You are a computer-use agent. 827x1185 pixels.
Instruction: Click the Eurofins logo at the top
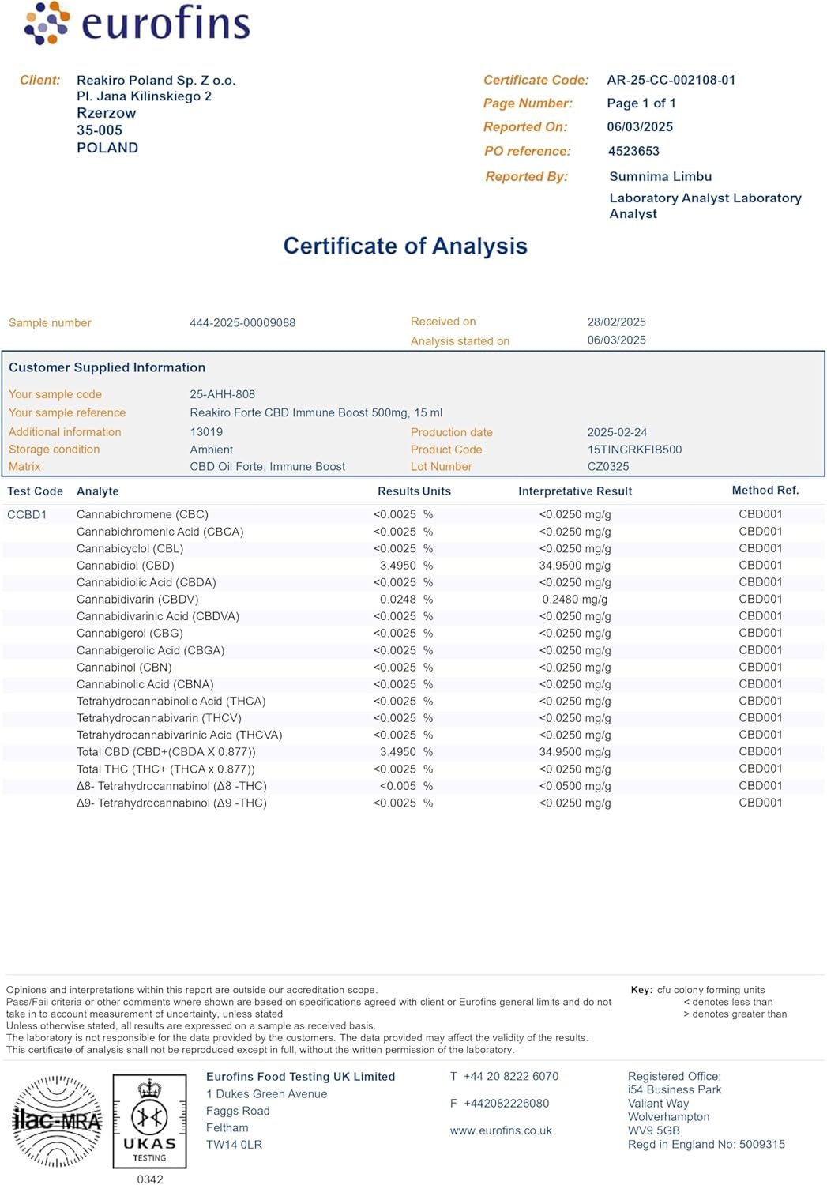[137, 23]
